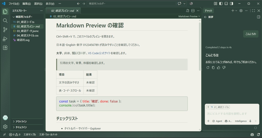Click the Copilot status bar icon
This screenshot has height=138, width=262.
pyautogui.click(x=252, y=134)
